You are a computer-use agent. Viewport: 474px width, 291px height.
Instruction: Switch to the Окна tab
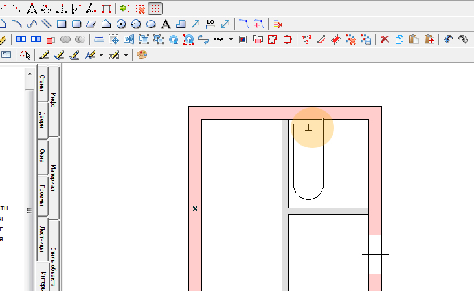tap(42, 156)
